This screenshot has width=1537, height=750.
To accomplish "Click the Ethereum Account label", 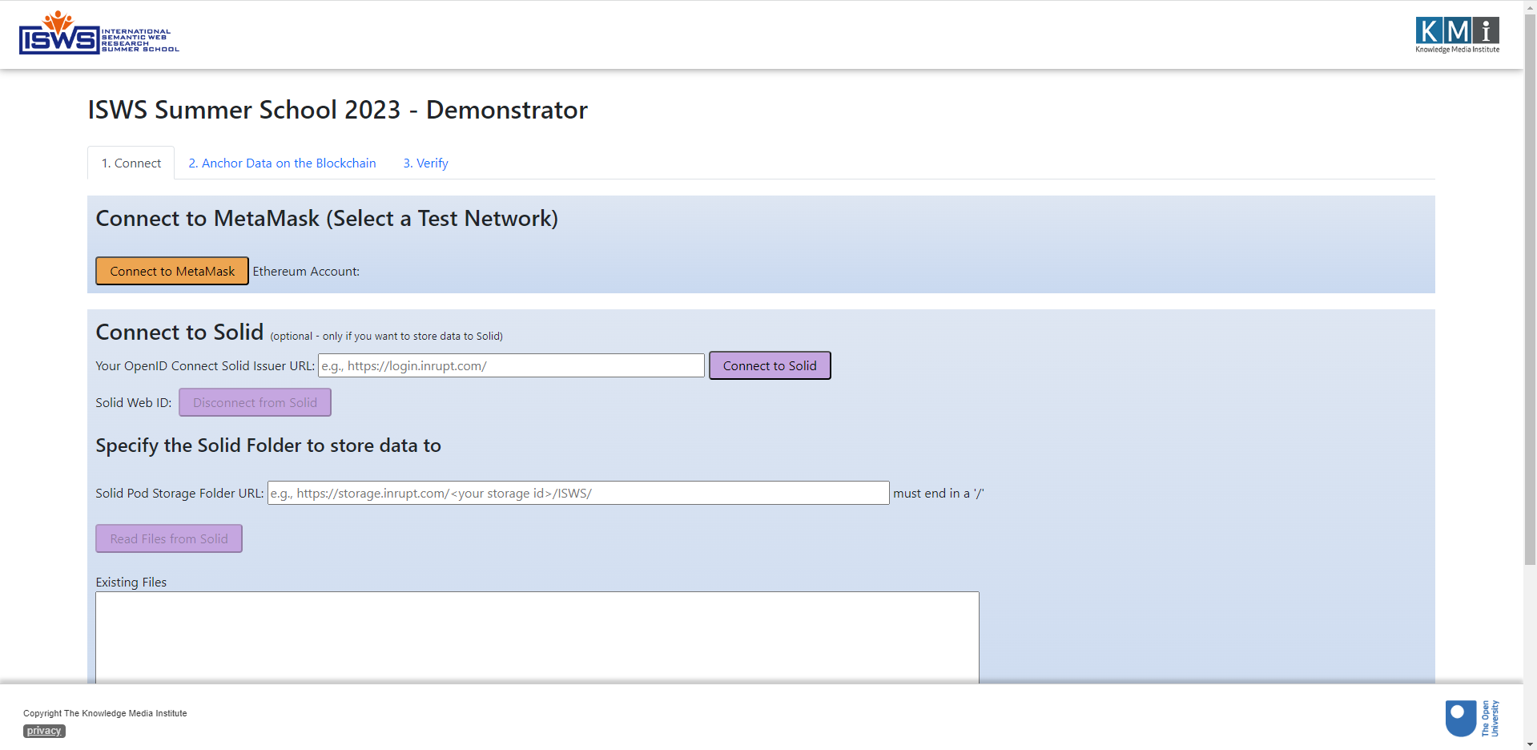I will (306, 272).
